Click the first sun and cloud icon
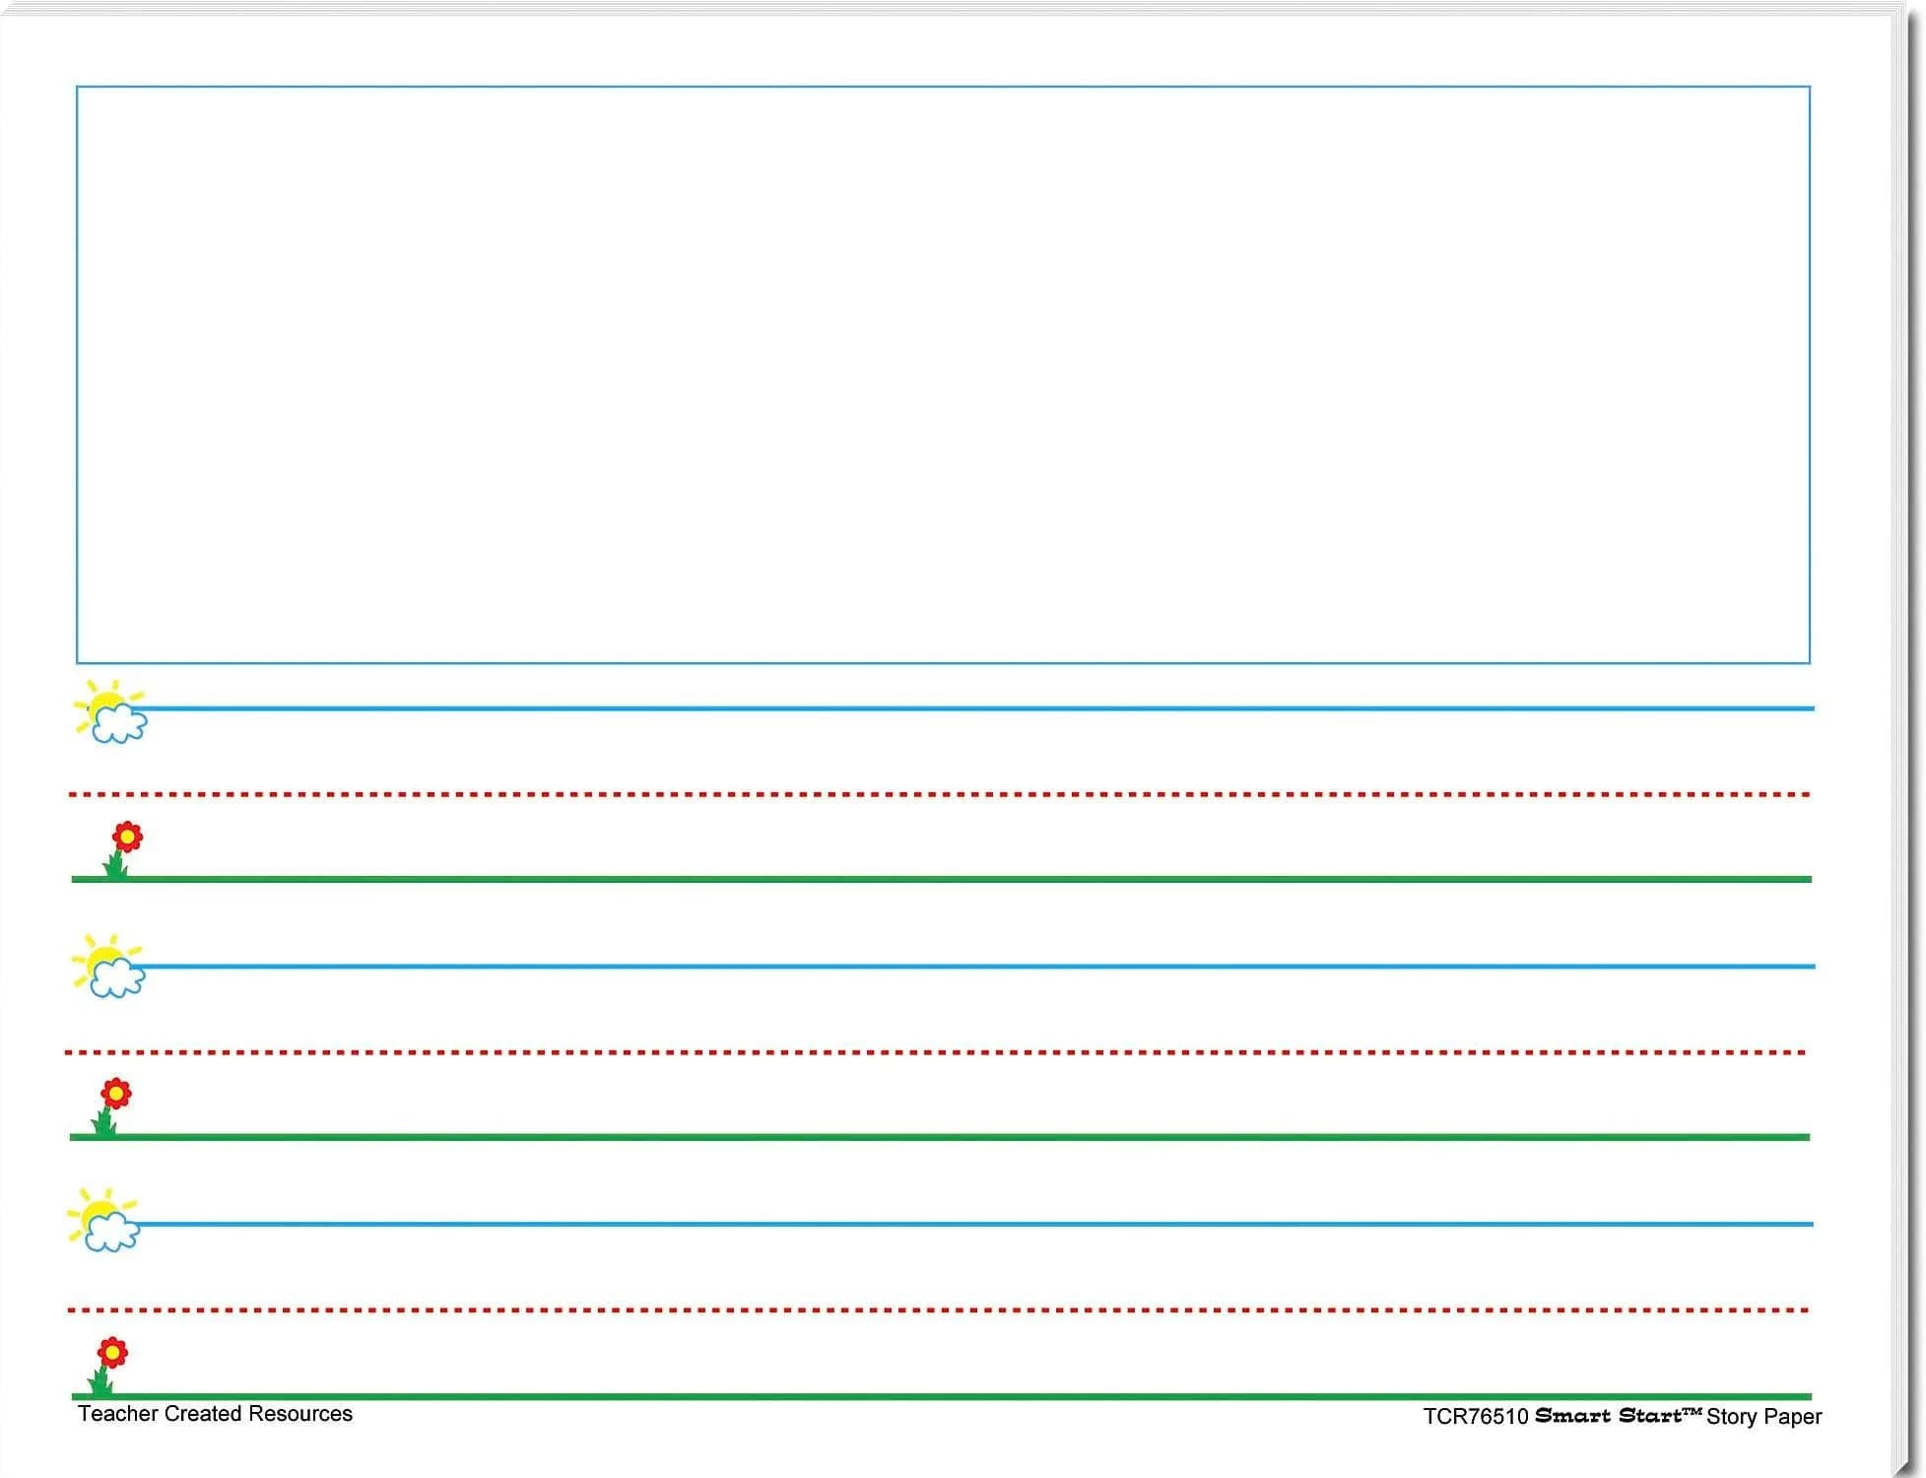The image size is (1926, 1478). [x=110, y=710]
